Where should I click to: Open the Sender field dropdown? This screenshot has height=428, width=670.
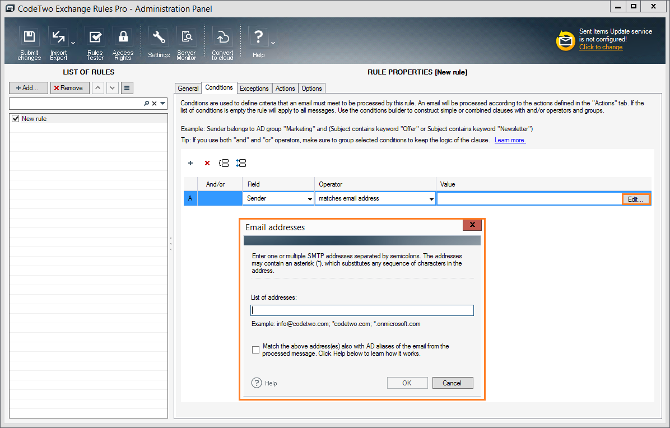(x=310, y=199)
